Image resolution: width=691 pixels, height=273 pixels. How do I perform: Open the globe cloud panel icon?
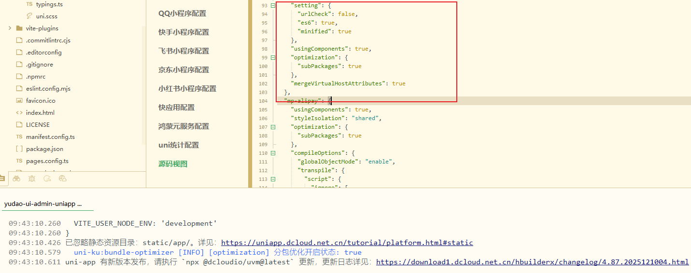62,178
